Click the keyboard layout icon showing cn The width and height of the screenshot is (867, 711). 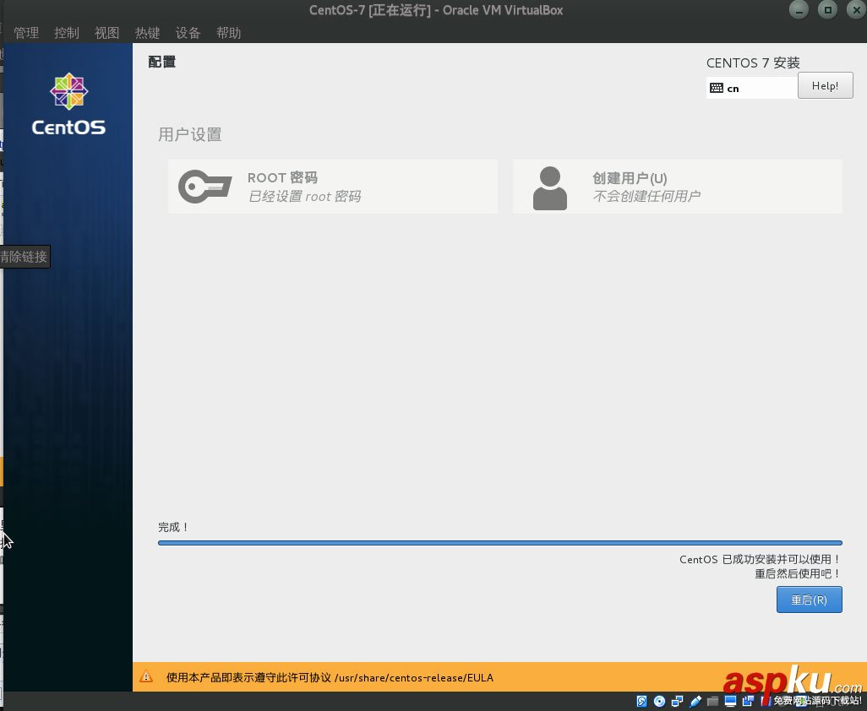click(x=717, y=88)
